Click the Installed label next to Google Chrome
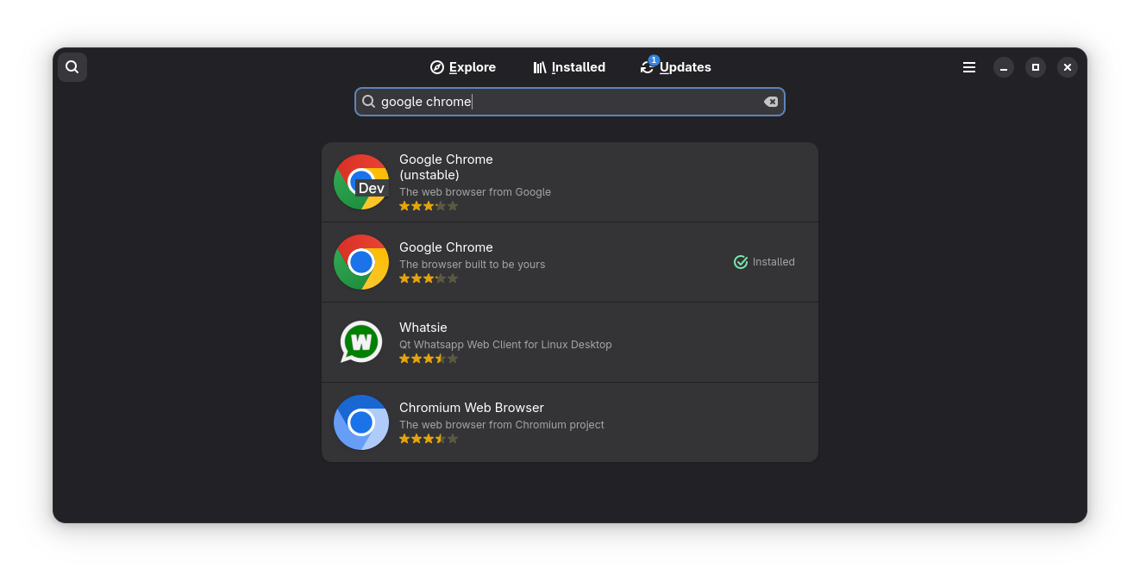The width and height of the screenshot is (1140, 581). pos(773,262)
